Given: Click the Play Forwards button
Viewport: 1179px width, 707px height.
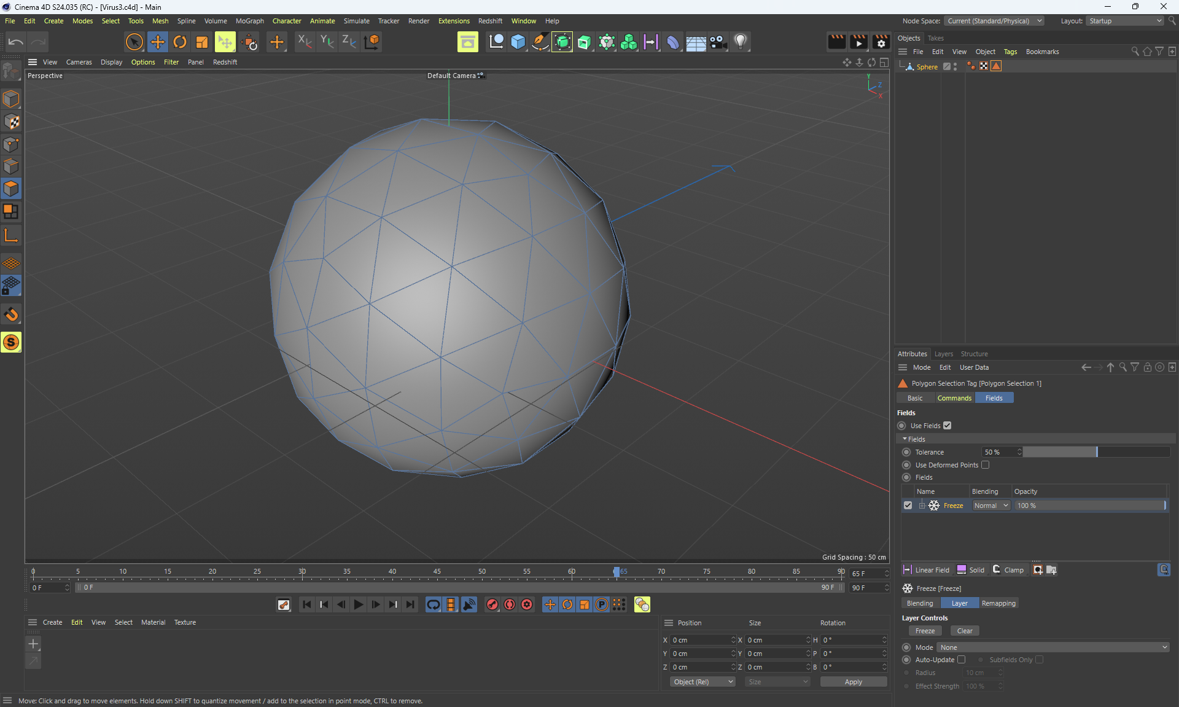Looking at the screenshot, I should [x=359, y=604].
